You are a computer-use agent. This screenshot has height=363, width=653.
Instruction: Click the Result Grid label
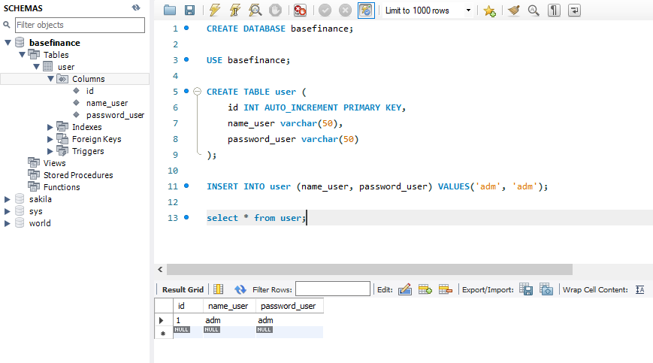(x=183, y=290)
